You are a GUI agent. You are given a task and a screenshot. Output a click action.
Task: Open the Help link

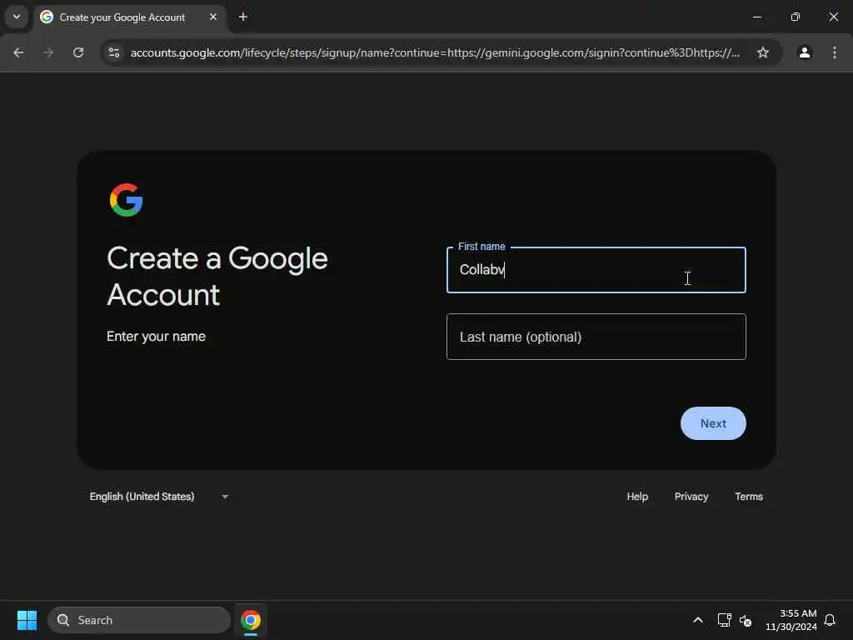(637, 497)
